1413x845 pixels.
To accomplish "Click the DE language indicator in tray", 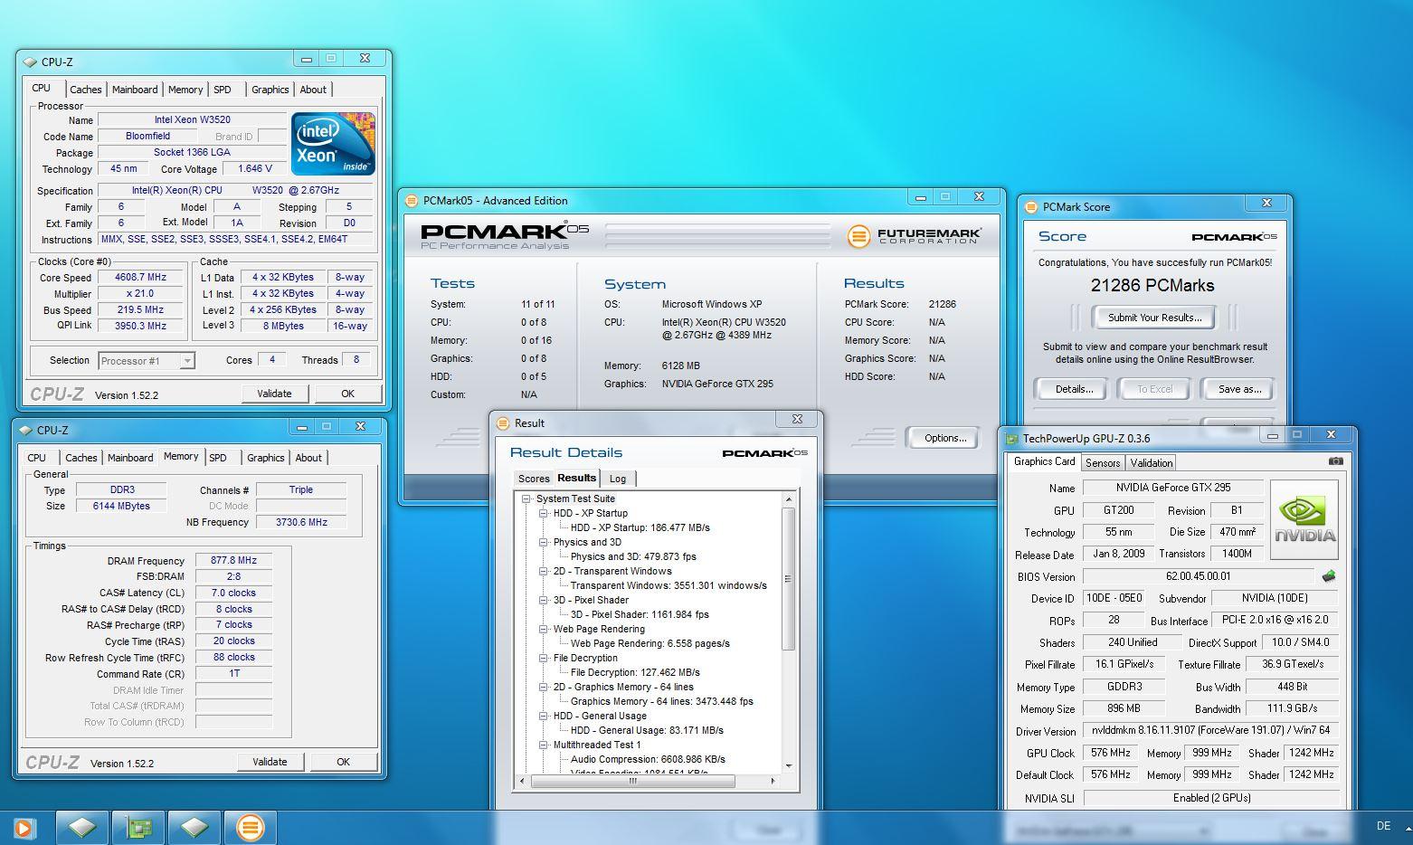I will point(1383,826).
